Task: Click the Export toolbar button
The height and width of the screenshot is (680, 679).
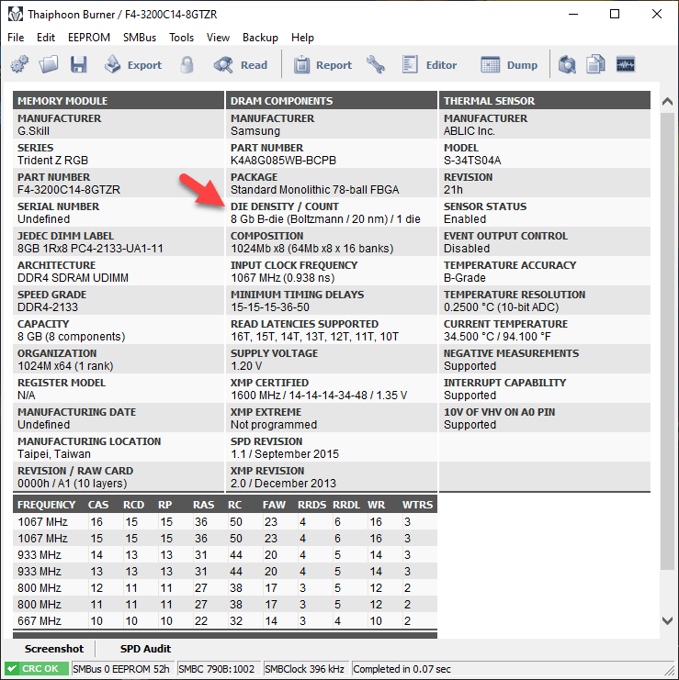Action: point(133,64)
